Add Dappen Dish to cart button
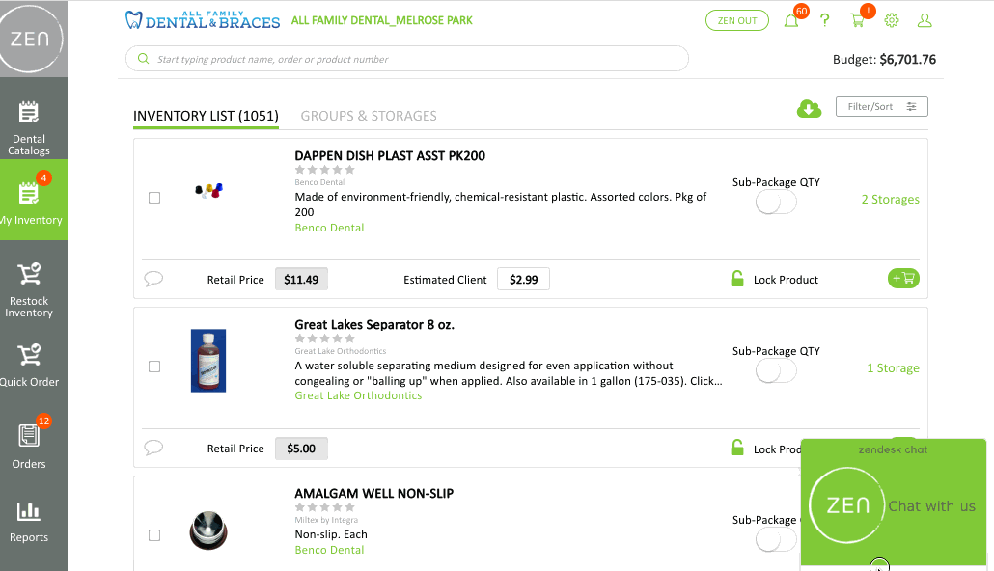994x571 pixels. [903, 278]
